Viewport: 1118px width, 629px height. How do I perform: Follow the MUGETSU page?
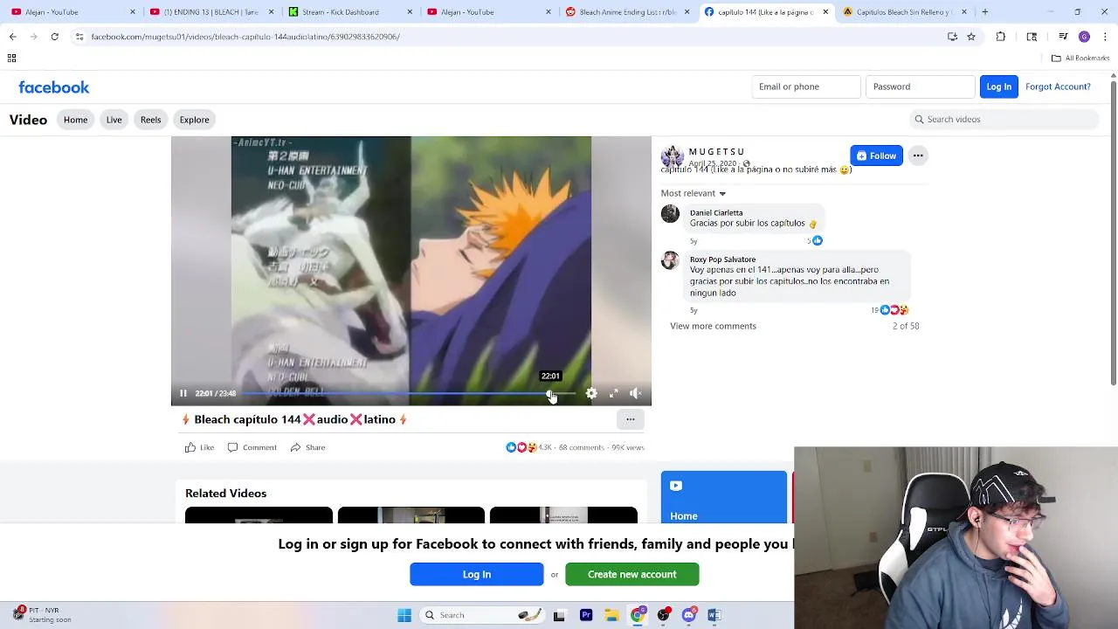(876, 156)
